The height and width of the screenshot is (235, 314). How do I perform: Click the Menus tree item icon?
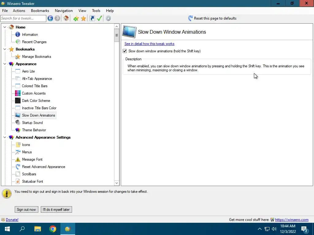point(18,152)
